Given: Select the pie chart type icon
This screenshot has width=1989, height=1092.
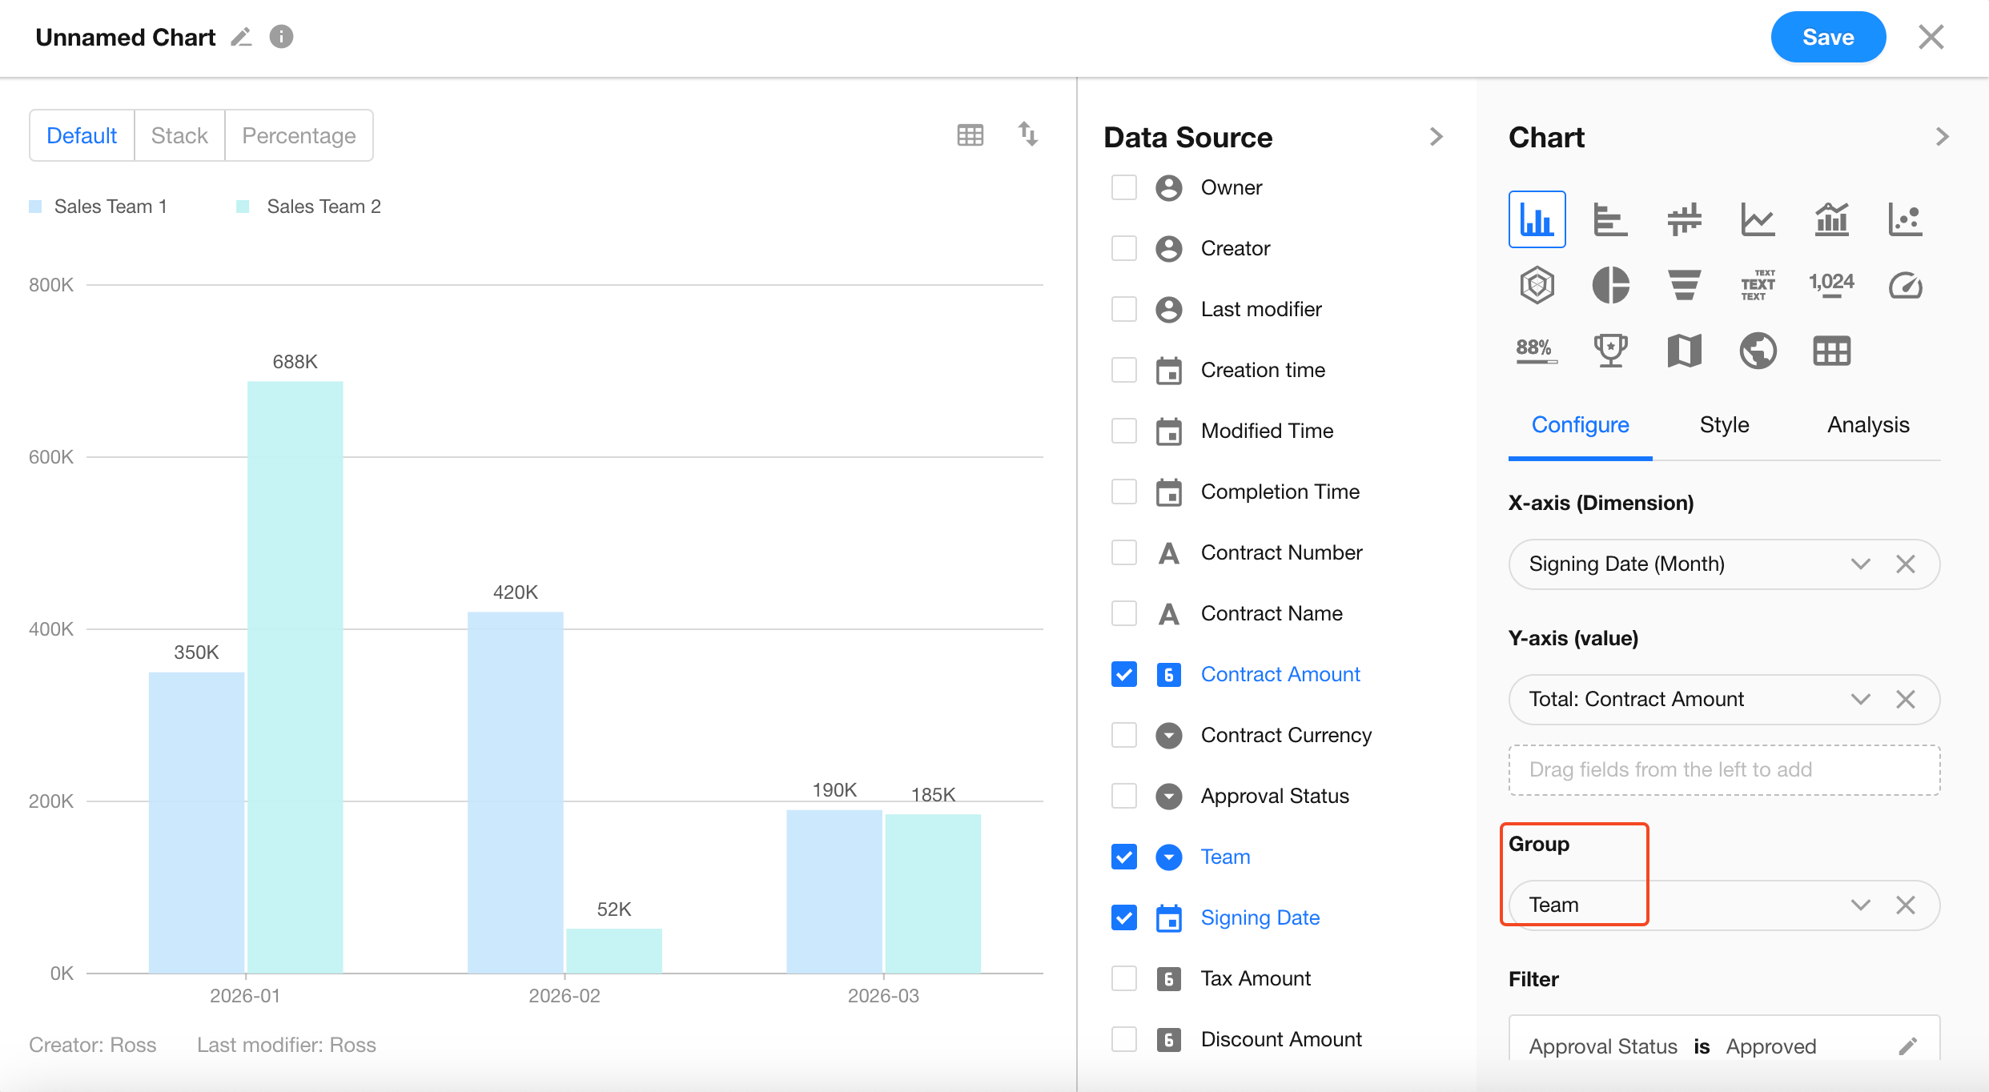Looking at the screenshot, I should pyautogui.click(x=1610, y=285).
